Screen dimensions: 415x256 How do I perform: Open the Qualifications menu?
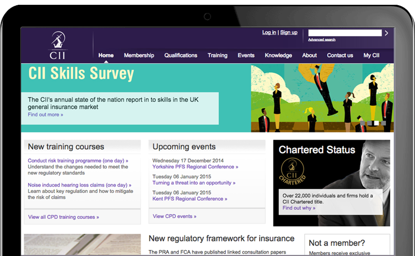click(180, 56)
